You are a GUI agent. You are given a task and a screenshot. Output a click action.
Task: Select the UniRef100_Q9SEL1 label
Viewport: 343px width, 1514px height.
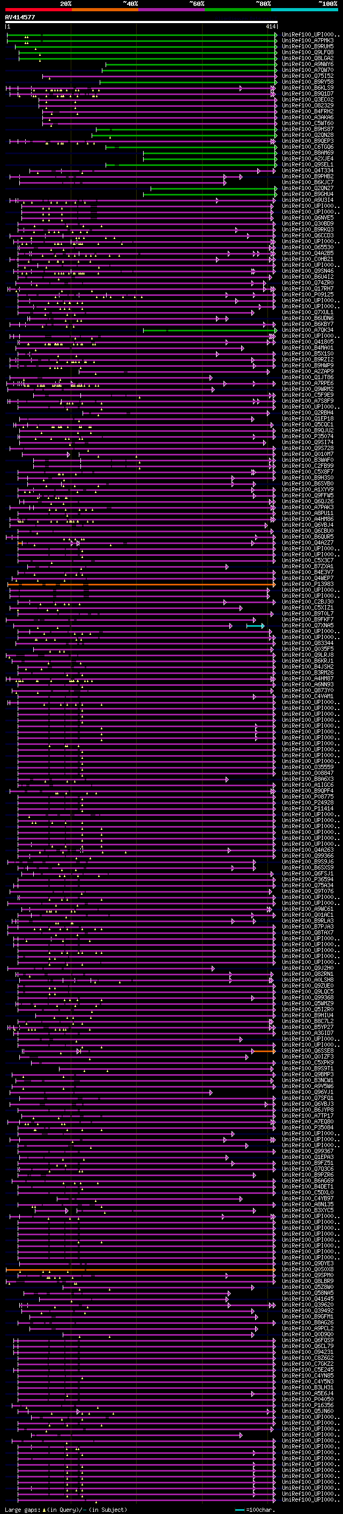308,164
